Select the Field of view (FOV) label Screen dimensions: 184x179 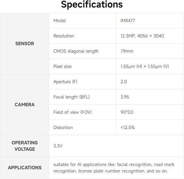pos(72,112)
